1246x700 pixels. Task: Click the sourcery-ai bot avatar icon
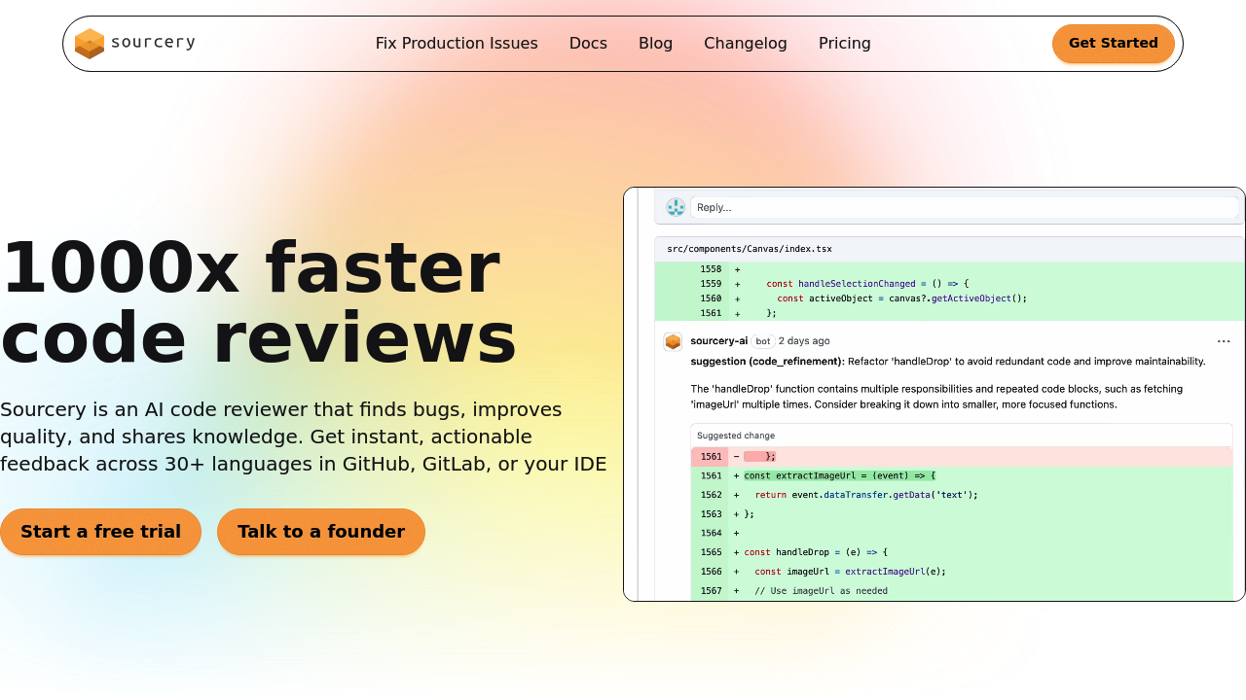click(673, 341)
